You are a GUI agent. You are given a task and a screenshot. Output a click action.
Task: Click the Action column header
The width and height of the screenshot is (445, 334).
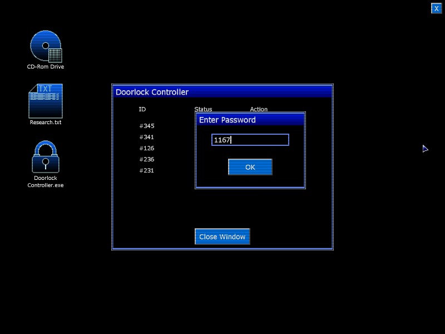click(259, 109)
